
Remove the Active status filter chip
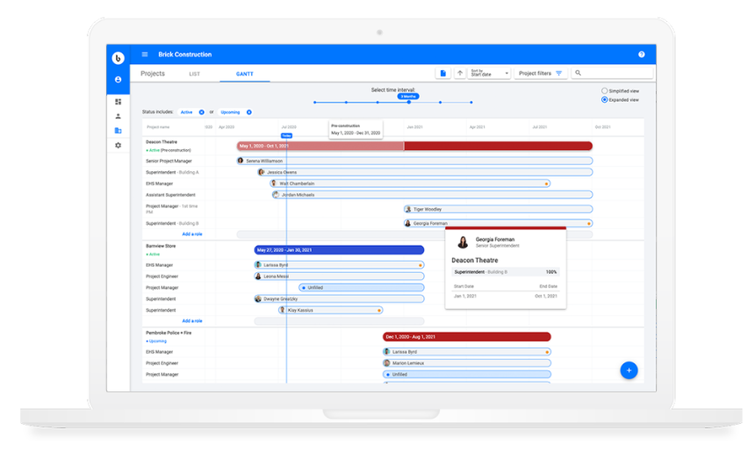coord(201,112)
